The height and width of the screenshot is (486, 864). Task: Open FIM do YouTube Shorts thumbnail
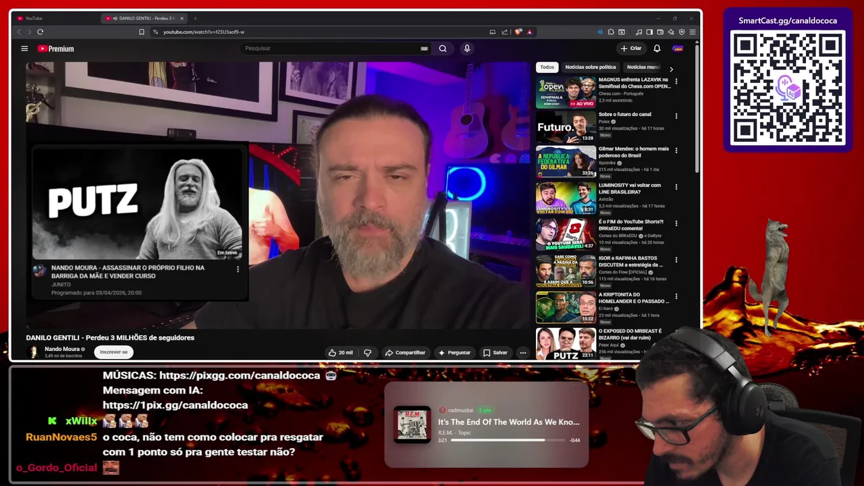tap(566, 234)
